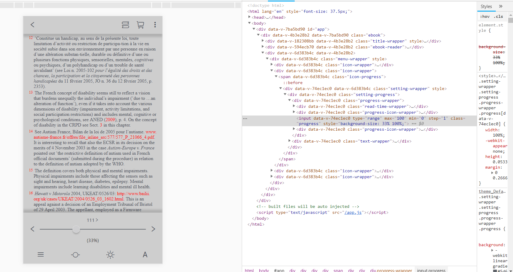The height and width of the screenshot is (272, 513).
Task: Click the 'div.progress-wrapper' breadcrumb item
Action: click(x=391, y=270)
